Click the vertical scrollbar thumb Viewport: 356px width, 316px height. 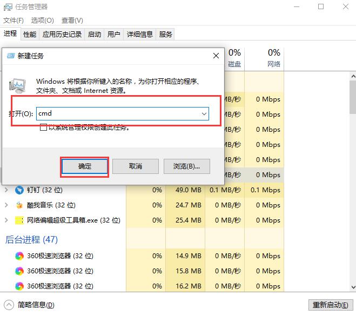pyautogui.click(x=353, y=97)
